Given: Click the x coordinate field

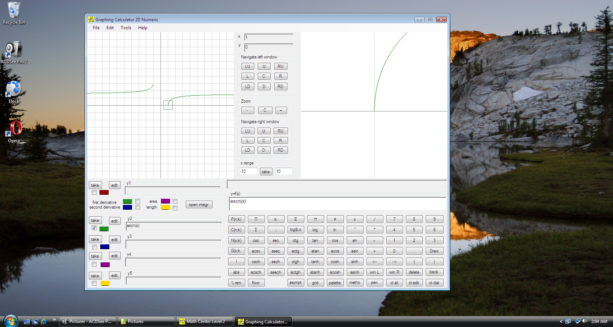Looking at the screenshot, I should tap(269, 37).
